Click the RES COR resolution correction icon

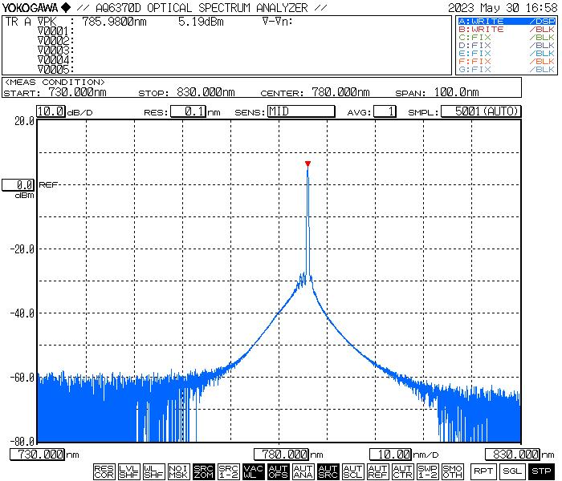click(x=104, y=471)
